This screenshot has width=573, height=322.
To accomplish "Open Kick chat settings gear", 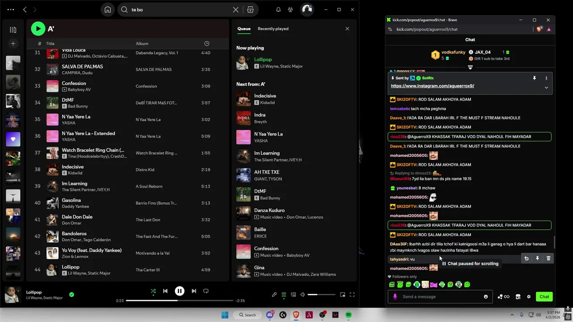I will pyautogui.click(x=529, y=297).
